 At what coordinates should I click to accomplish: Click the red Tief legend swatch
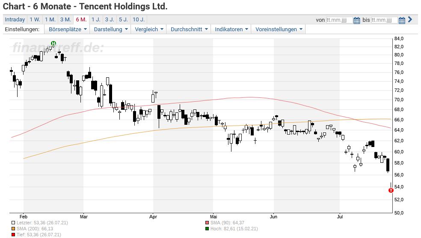[13, 235]
